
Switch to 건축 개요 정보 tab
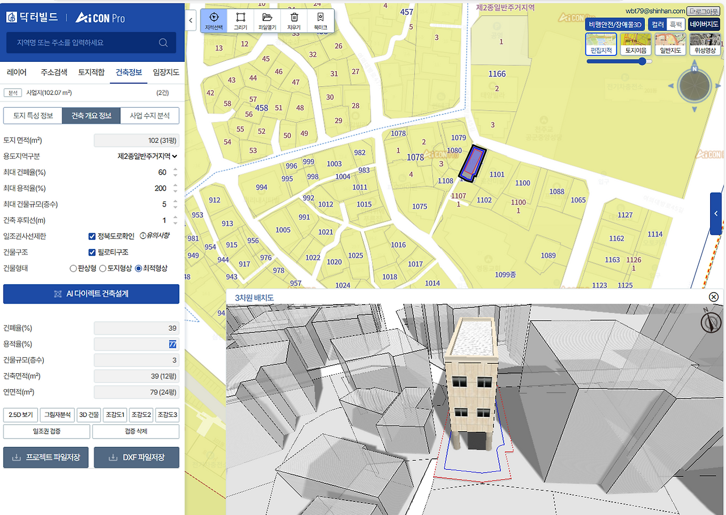coord(91,116)
